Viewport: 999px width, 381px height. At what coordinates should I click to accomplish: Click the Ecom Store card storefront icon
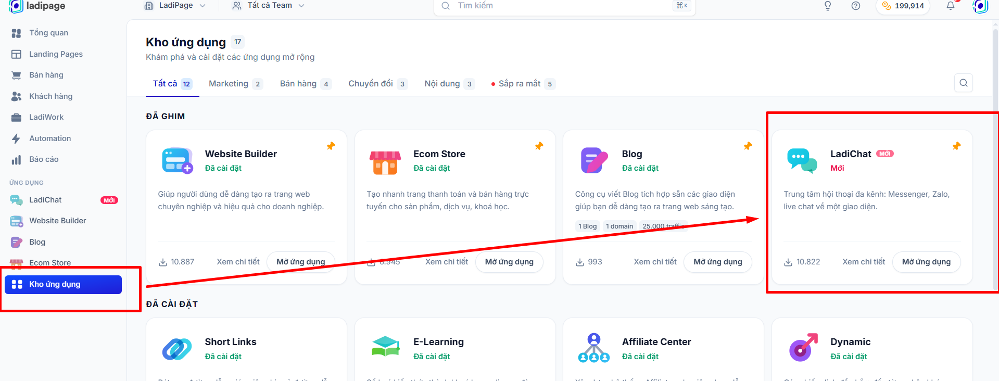pos(385,162)
